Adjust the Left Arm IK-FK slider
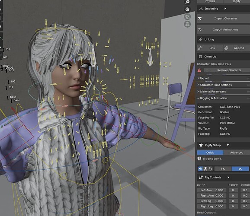 212,190
